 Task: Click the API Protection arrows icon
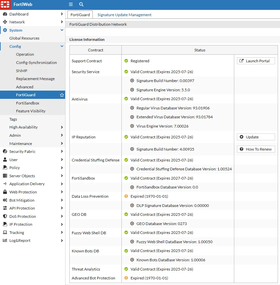5,208
